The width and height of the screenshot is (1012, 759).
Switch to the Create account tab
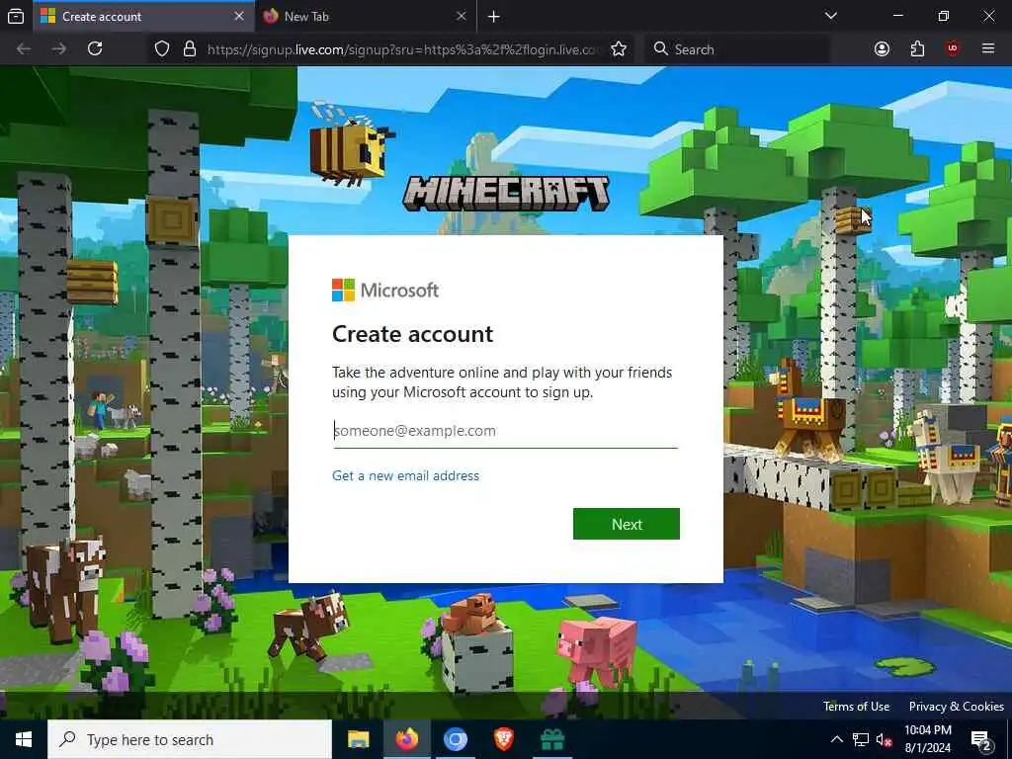point(142,16)
